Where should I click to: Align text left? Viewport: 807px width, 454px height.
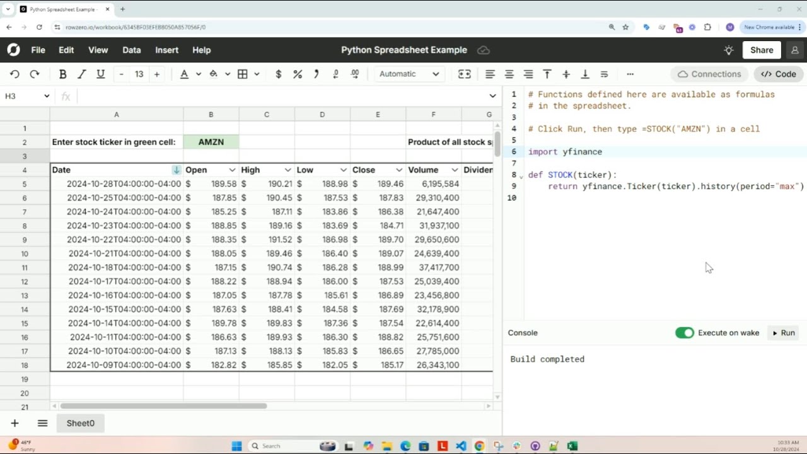(x=490, y=74)
